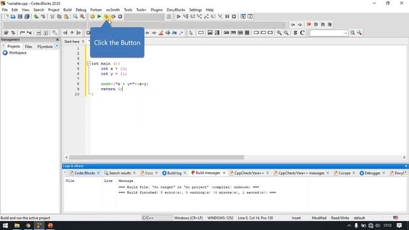409x230 pixels.
Task: Close the Start here tab
Action: (x=83, y=42)
